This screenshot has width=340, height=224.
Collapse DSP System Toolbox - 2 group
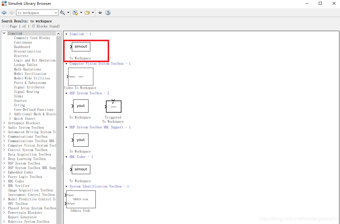pyautogui.click(x=66, y=93)
